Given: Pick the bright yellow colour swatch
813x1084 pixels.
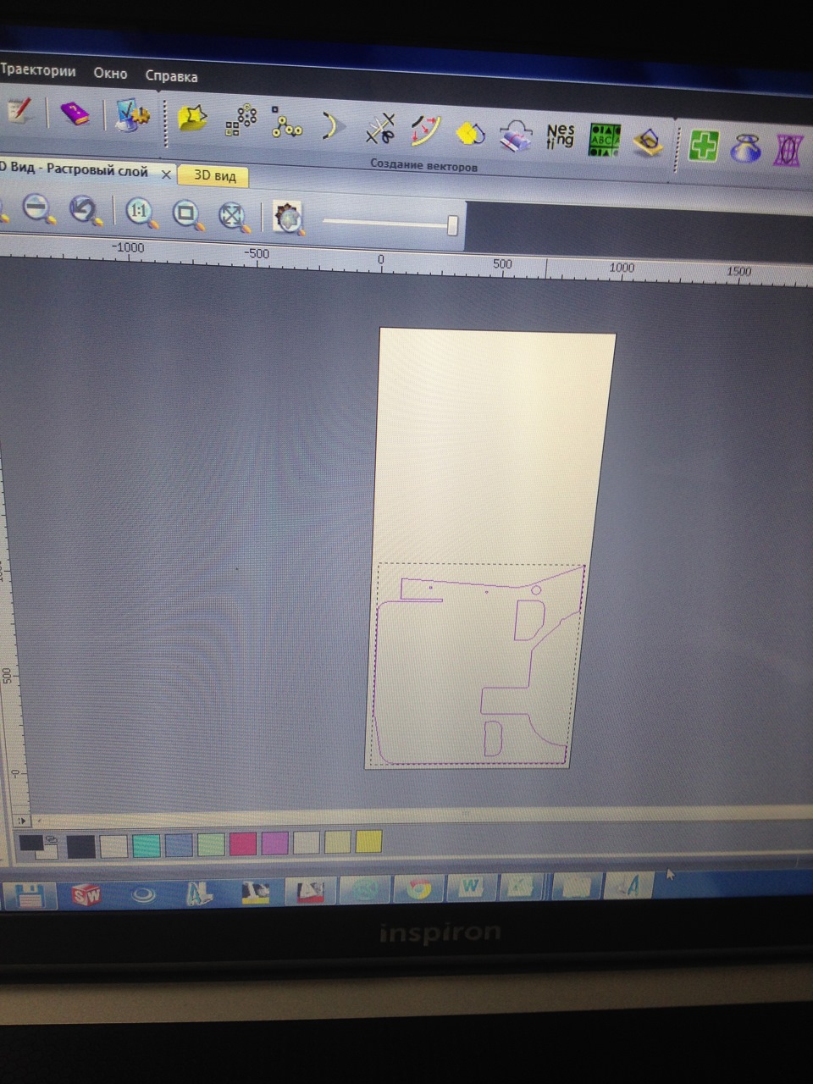Looking at the screenshot, I should tap(368, 841).
